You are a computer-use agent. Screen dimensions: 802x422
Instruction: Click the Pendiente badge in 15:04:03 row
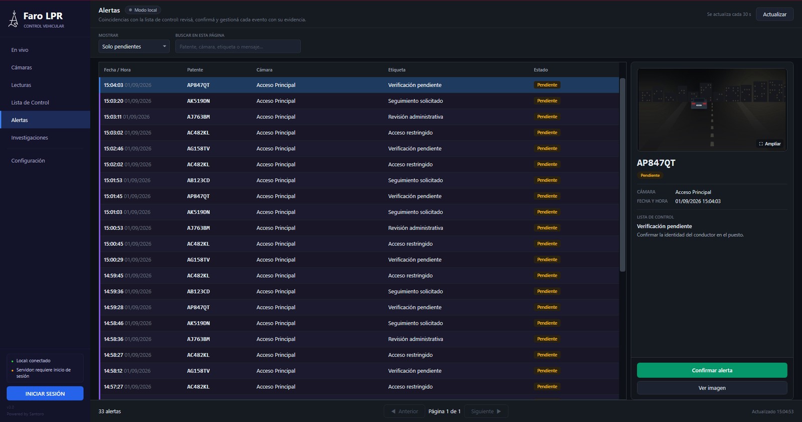click(547, 85)
